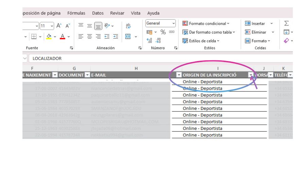This screenshot has height=178, width=303.
Task: Click formula bar showing LOCALIZADOR
Action: click(161, 58)
